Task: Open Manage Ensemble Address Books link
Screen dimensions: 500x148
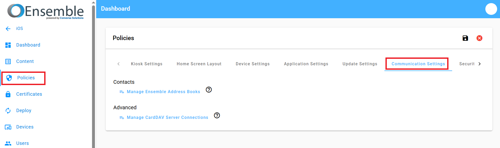Action: pyautogui.click(x=163, y=92)
